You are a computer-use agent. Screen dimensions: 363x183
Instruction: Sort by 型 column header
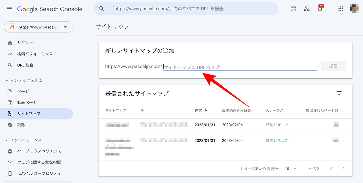point(143,110)
